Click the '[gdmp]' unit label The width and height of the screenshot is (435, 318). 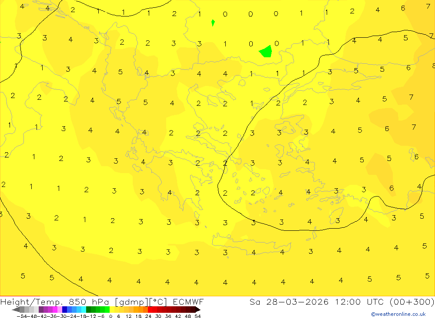pos(131,302)
